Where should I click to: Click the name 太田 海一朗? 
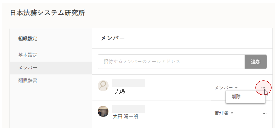[125, 117]
